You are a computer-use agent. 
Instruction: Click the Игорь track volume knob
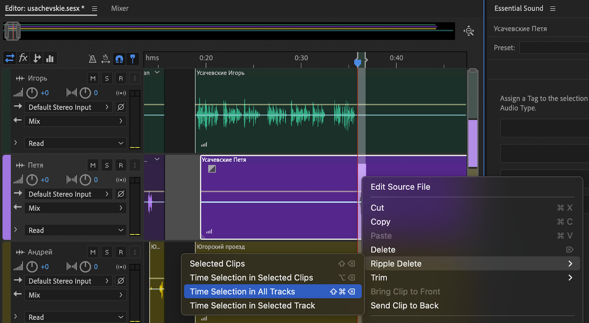click(x=32, y=93)
